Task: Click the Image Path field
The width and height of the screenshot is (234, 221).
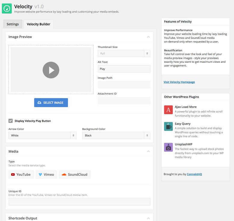Action: (x=124, y=85)
